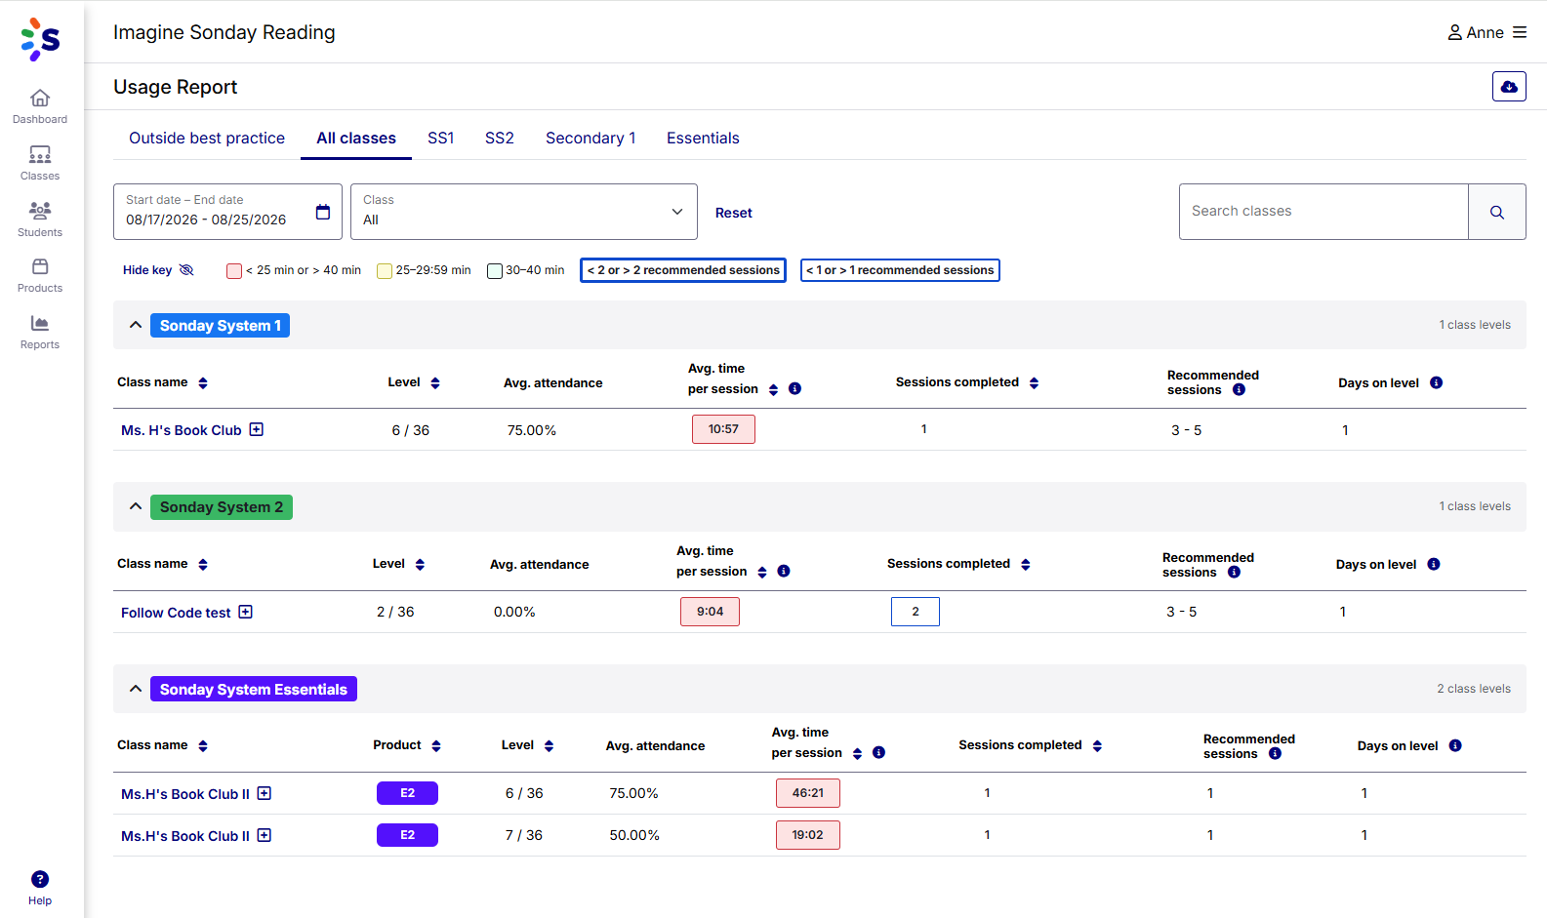The image size is (1547, 918).
Task: Collapse the Sonday System 2 section
Action: tap(136, 506)
